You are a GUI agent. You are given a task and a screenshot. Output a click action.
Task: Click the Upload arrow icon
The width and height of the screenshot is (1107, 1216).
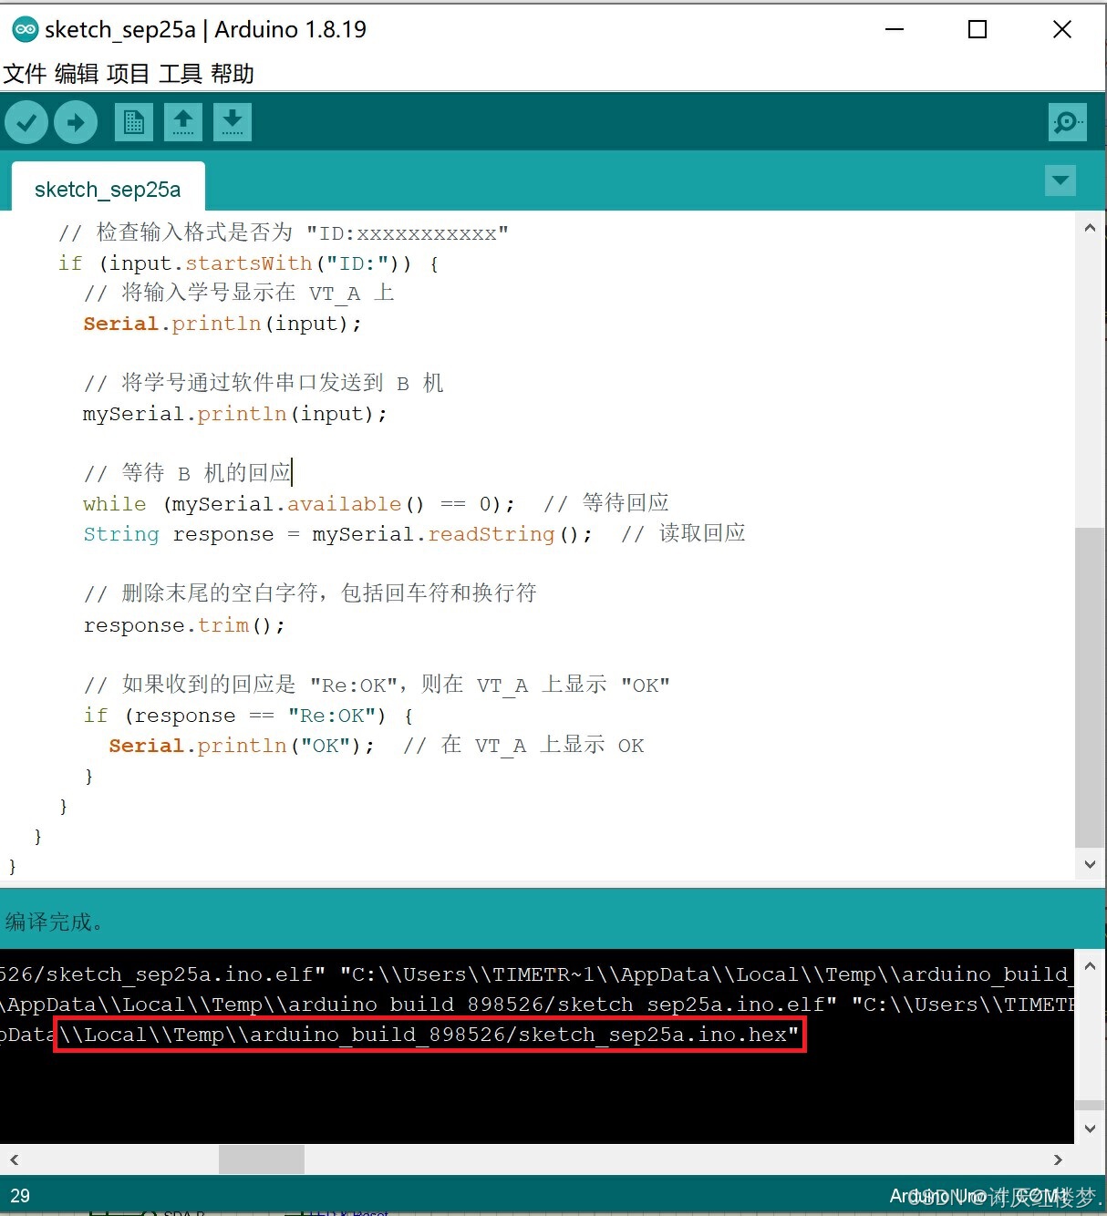pyautogui.click(x=75, y=121)
